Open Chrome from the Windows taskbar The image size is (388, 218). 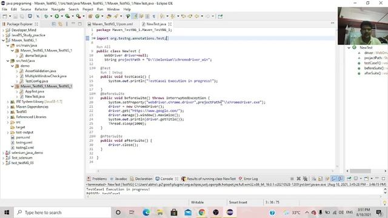click(202, 213)
